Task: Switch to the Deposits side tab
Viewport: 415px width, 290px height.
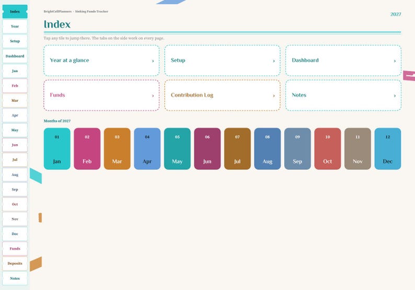Action: 15,263
